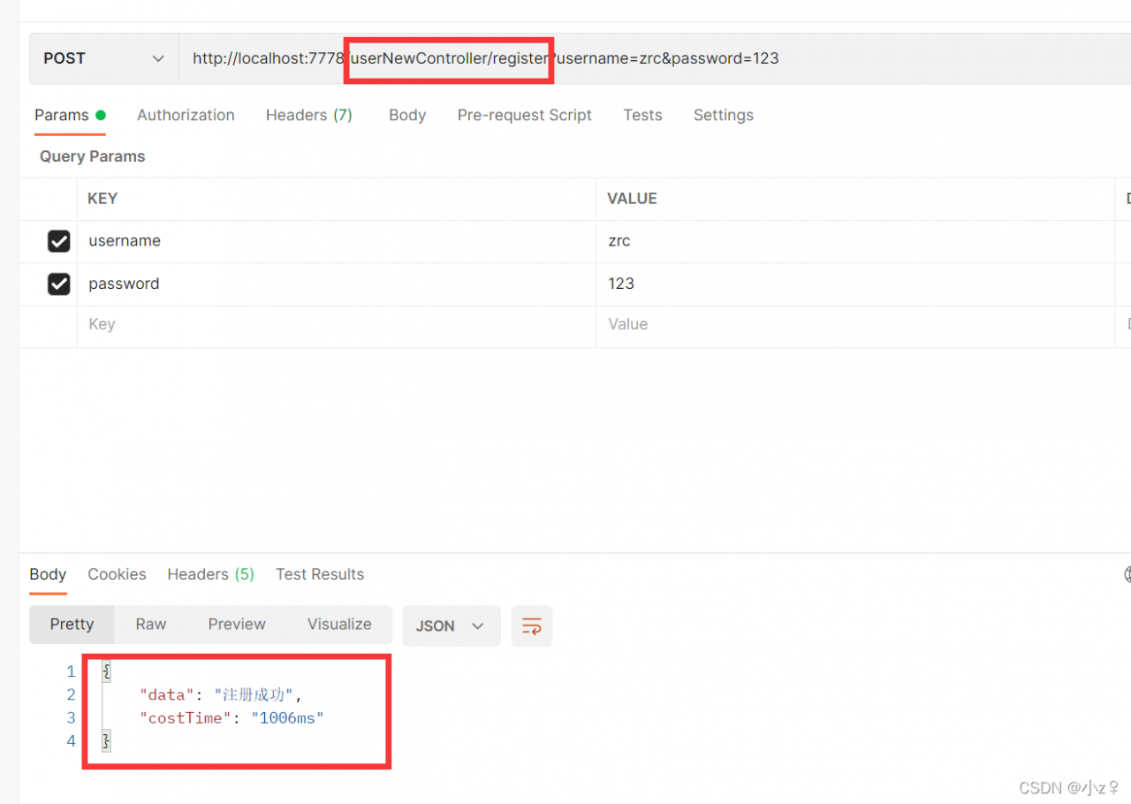Image resolution: width=1131 pixels, height=804 pixels.
Task: Switch response view to Visualize
Action: click(x=339, y=624)
